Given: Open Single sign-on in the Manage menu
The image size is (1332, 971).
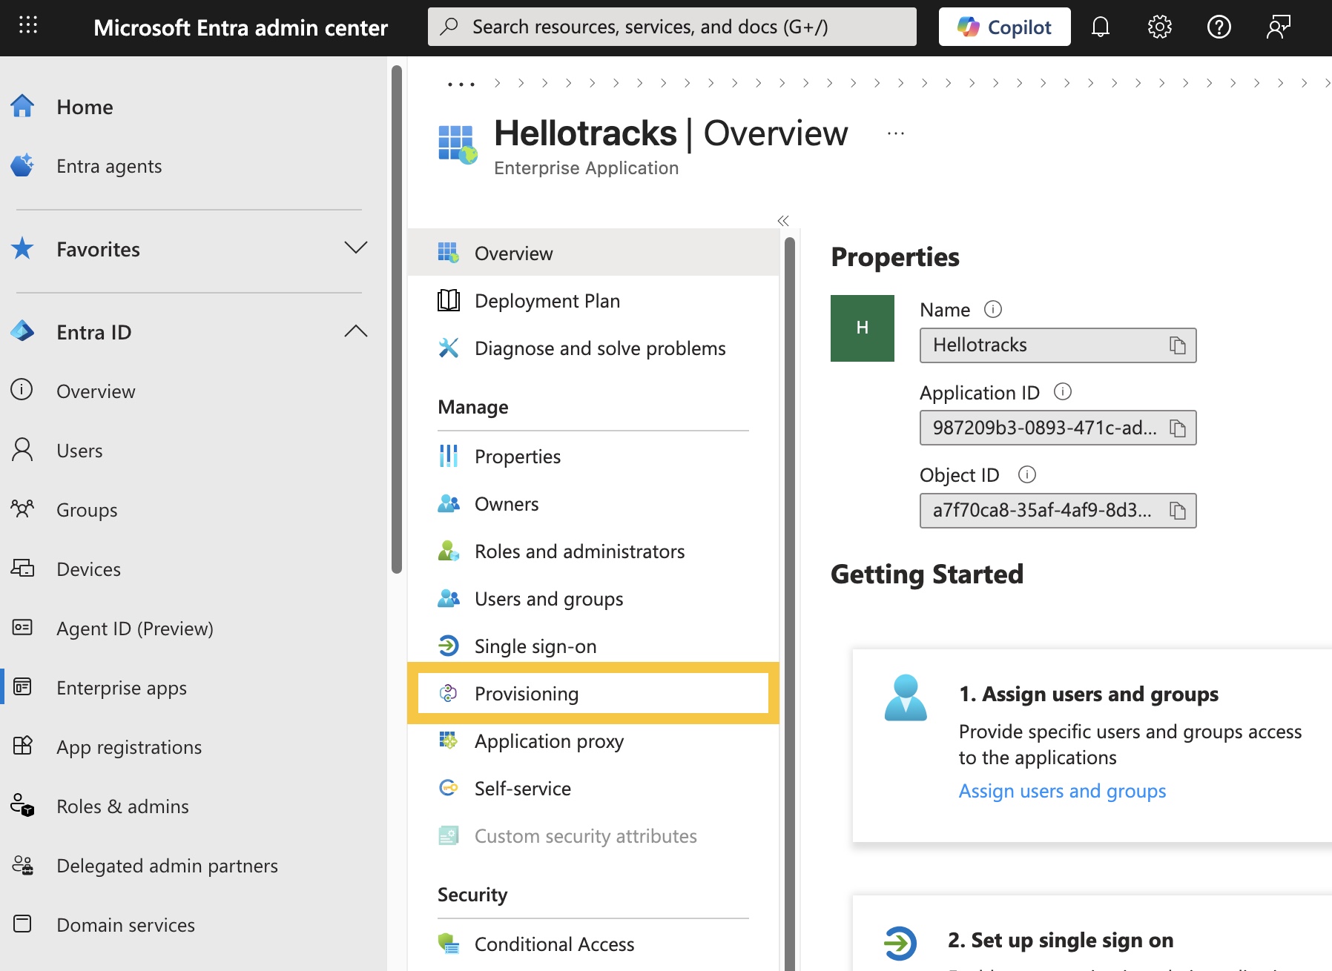Looking at the screenshot, I should pyautogui.click(x=535, y=646).
